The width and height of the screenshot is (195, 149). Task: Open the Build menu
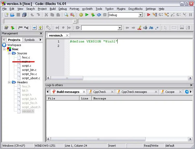pos(53,9)
